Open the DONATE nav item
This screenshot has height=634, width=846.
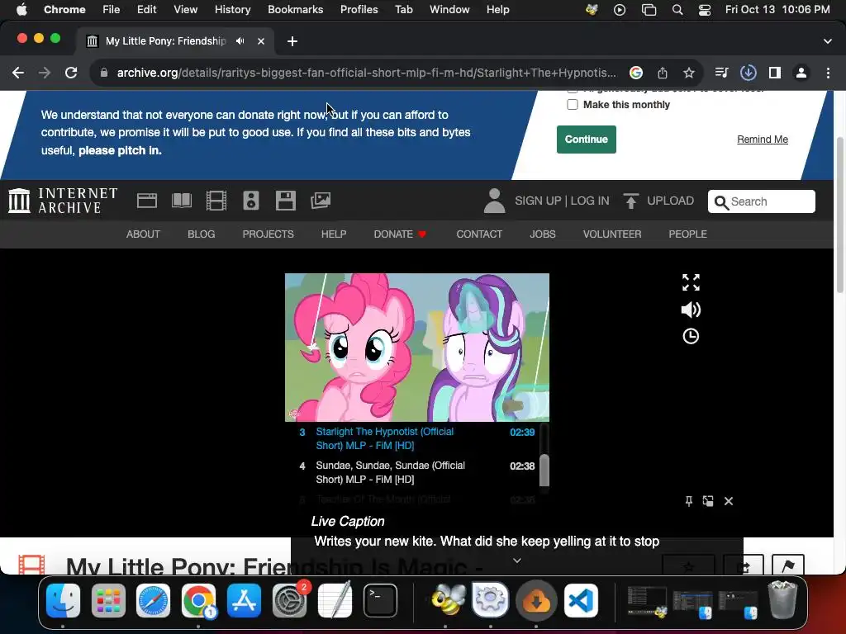pos(400,234)
